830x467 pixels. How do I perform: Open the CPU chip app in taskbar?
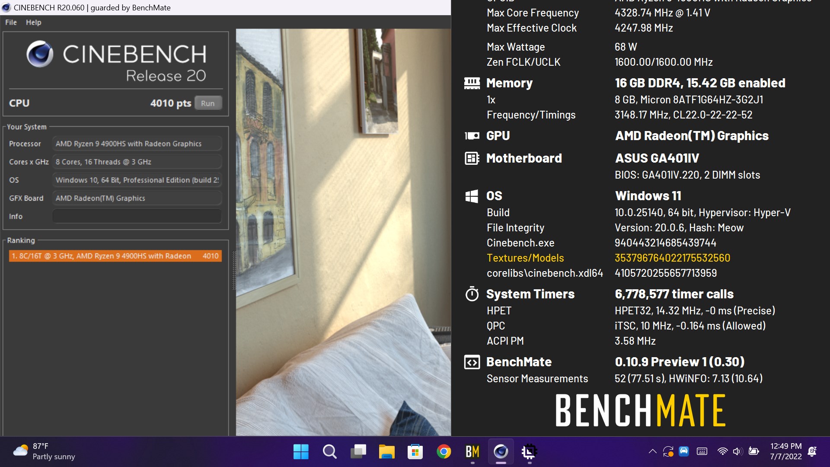click(529, 452)
